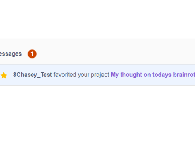The height and width of the screenshot is (146, 195).
Task: Open the project 'My thought on todays brainrot'
Action: (153, 75)
